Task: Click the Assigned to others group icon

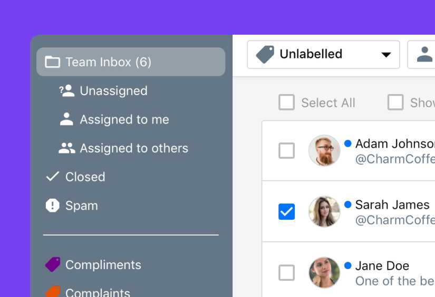Action: (66, 148)
